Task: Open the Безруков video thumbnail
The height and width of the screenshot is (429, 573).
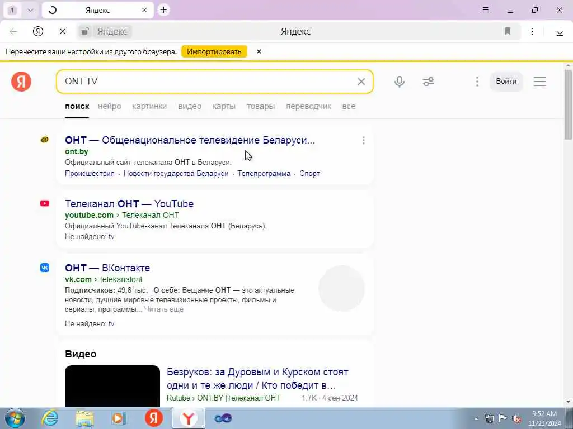Action: pos(112,385)
